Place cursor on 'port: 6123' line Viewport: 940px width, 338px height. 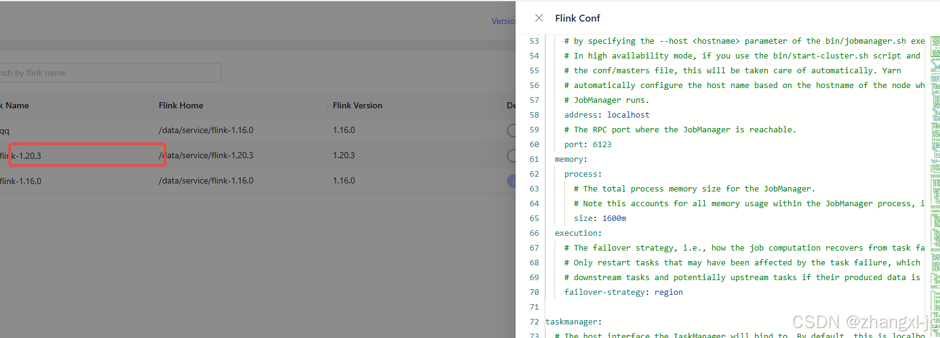click(588, 144)
